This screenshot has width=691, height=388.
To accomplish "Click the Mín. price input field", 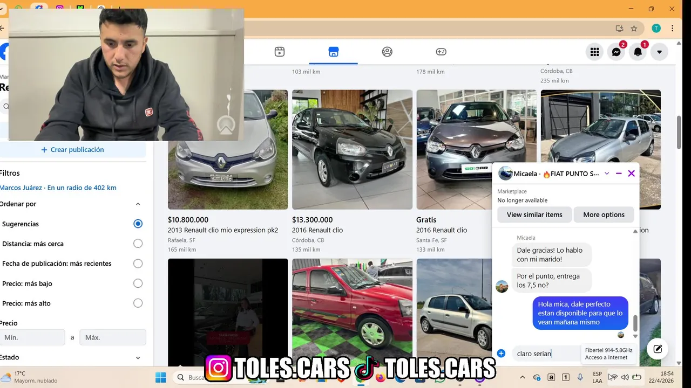I will (32, 337).
